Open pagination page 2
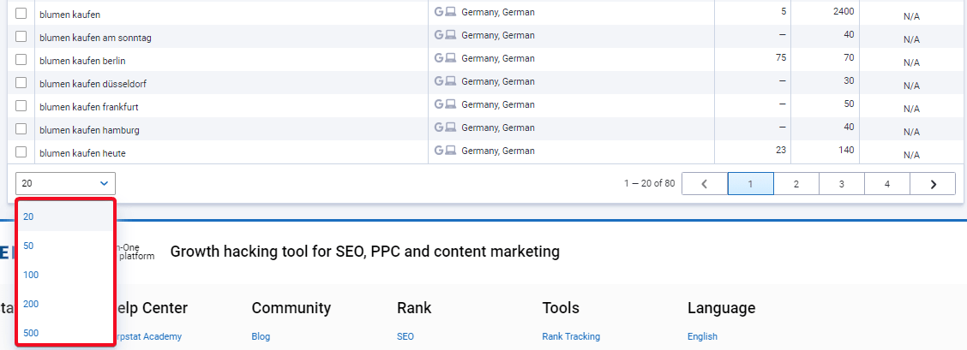 [x=796, y=183]
